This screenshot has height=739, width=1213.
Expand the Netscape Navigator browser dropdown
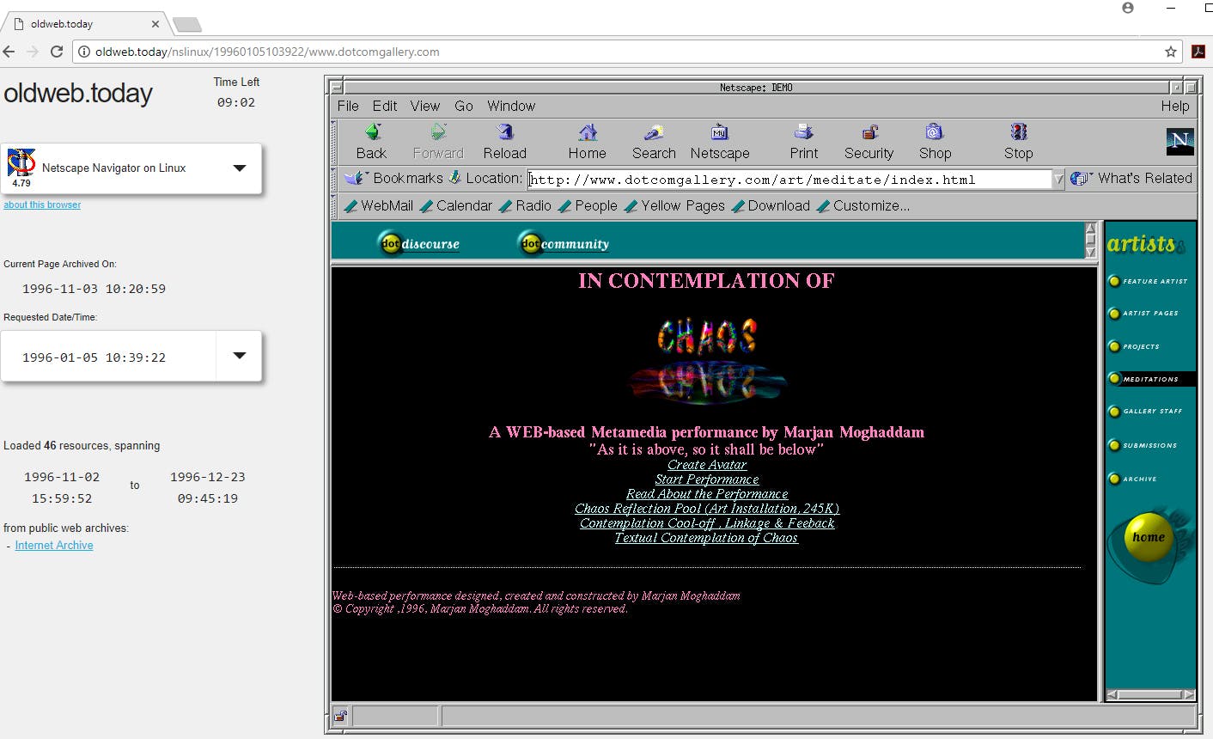pyautogui.click(x=240, y=168)
